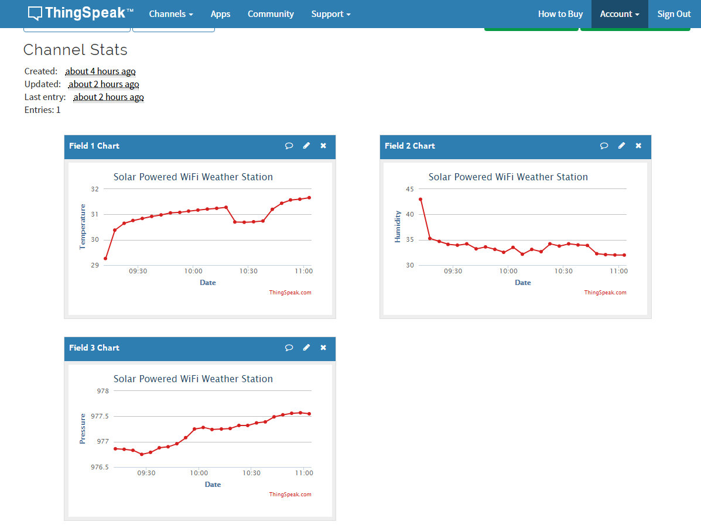Image resolution: width=701 pixels, height=532 pixels.
Task: Edit Field 2 Chart with pencil icon
Action: 621,146
